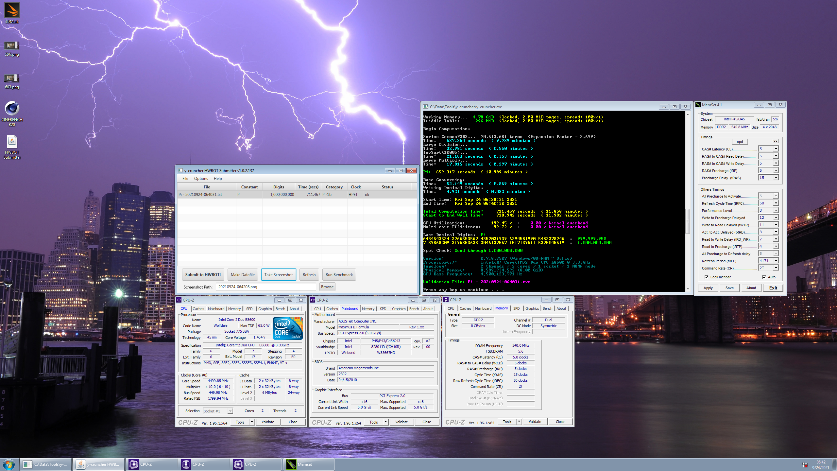Click Submit to HWBOT! button
Screen dimensions: 837x471
click(203, 275)
